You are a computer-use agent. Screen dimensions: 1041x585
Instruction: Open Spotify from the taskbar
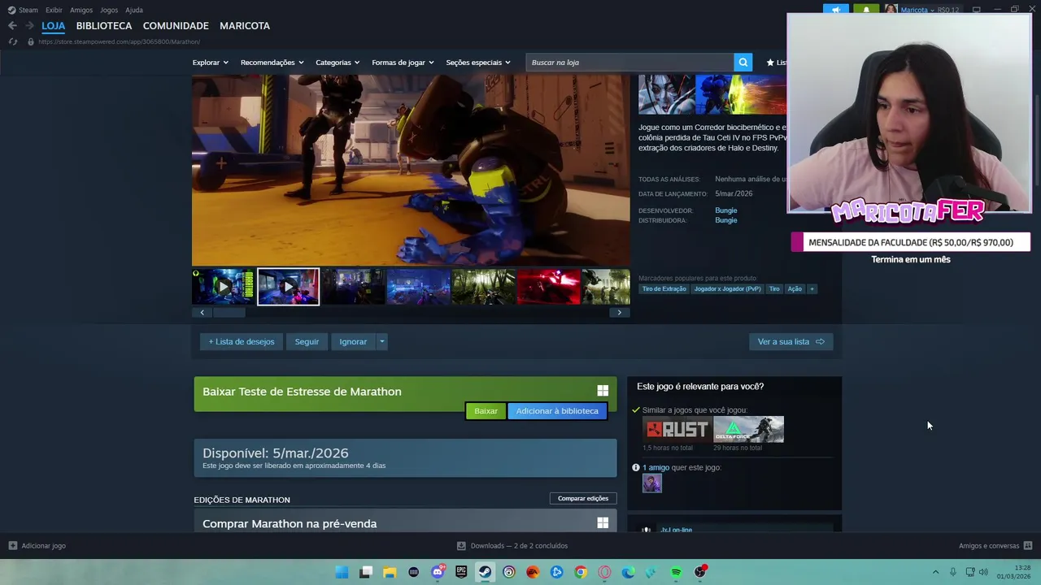pyautogui.click(x=676, y=572)
